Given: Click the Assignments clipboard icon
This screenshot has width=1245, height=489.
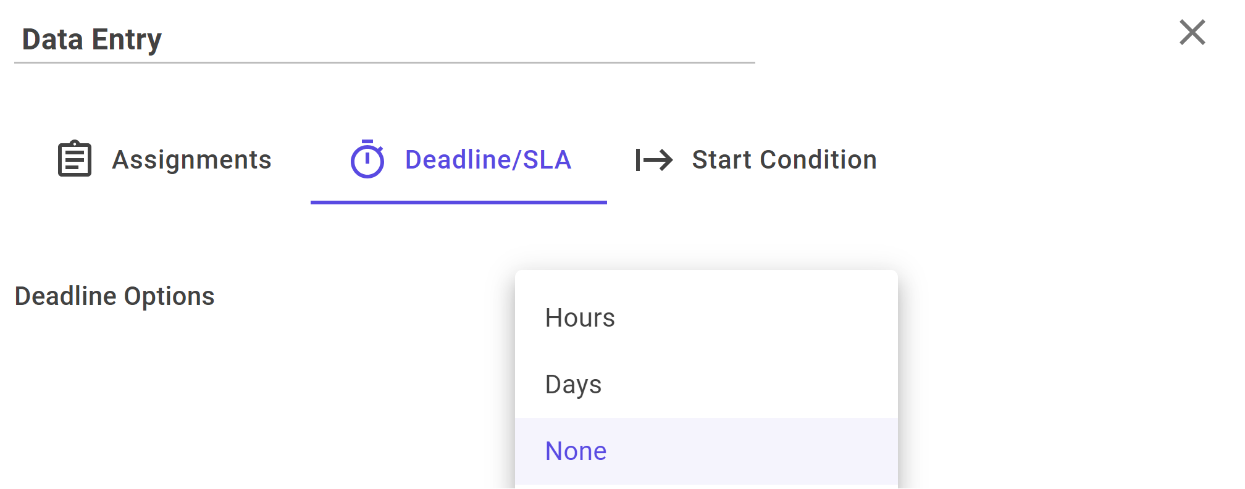Looking at the screenshot, I should 75,159.
